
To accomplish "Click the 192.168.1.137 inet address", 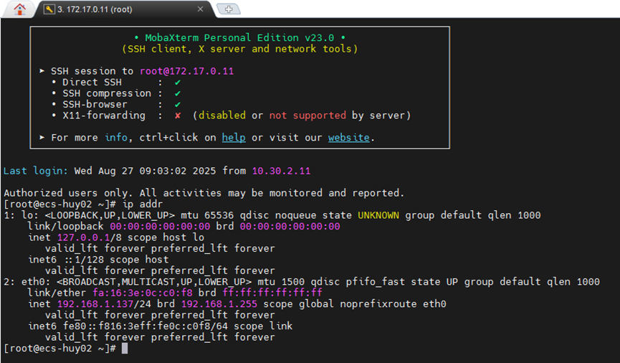I will [95, 304].
